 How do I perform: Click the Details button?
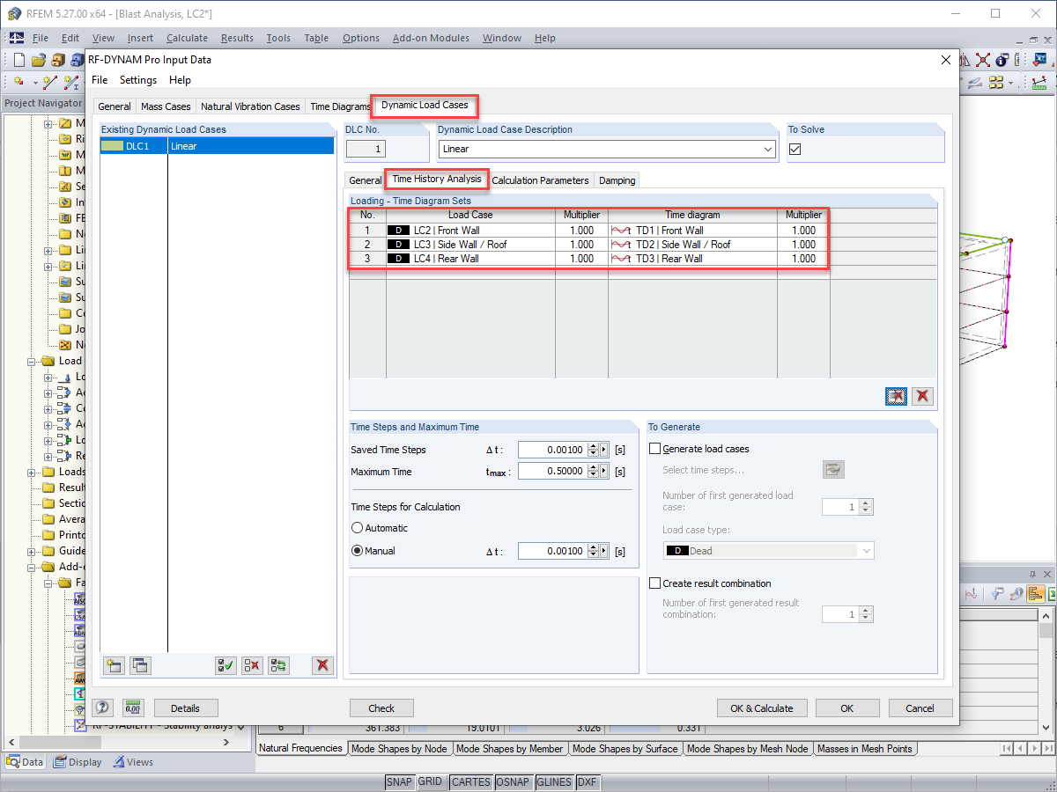[185, 708]
